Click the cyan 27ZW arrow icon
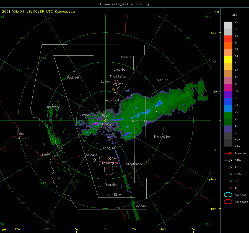 click(x=228, y=174)
